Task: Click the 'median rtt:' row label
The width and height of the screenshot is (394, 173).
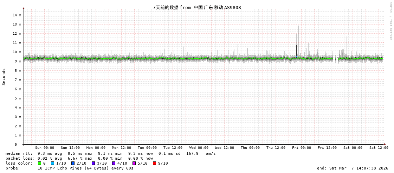Action: 19,153
